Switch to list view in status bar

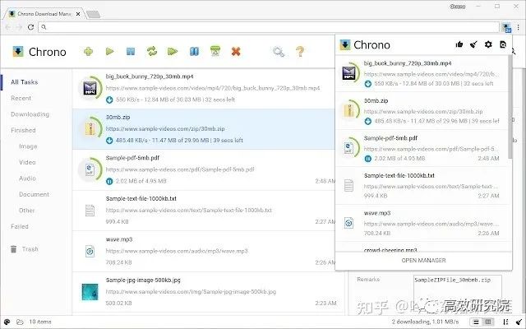476,322
